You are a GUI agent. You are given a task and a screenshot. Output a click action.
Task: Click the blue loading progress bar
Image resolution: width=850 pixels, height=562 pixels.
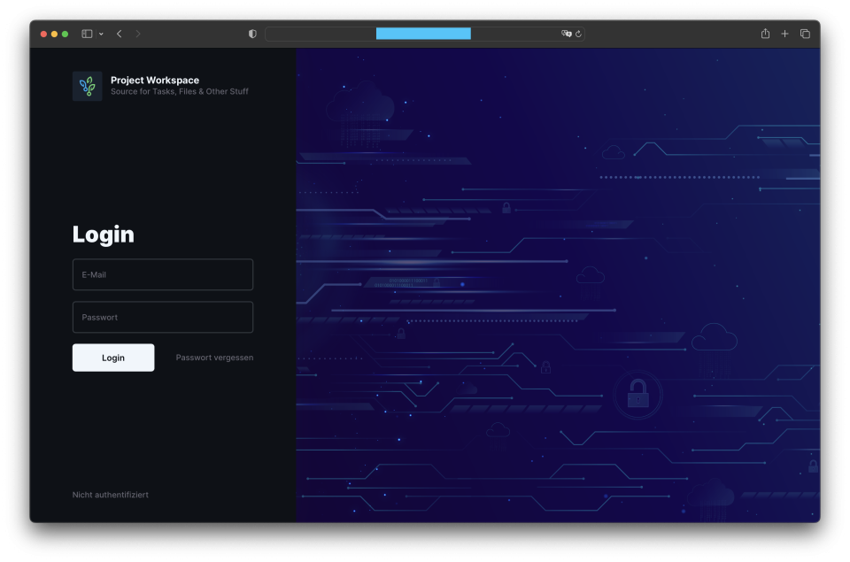tap(423, 33)
